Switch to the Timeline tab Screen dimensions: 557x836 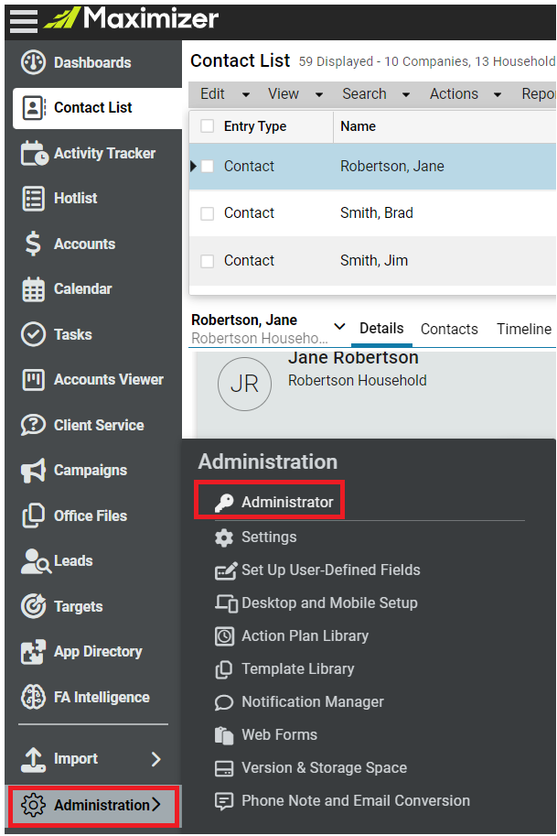524,329
